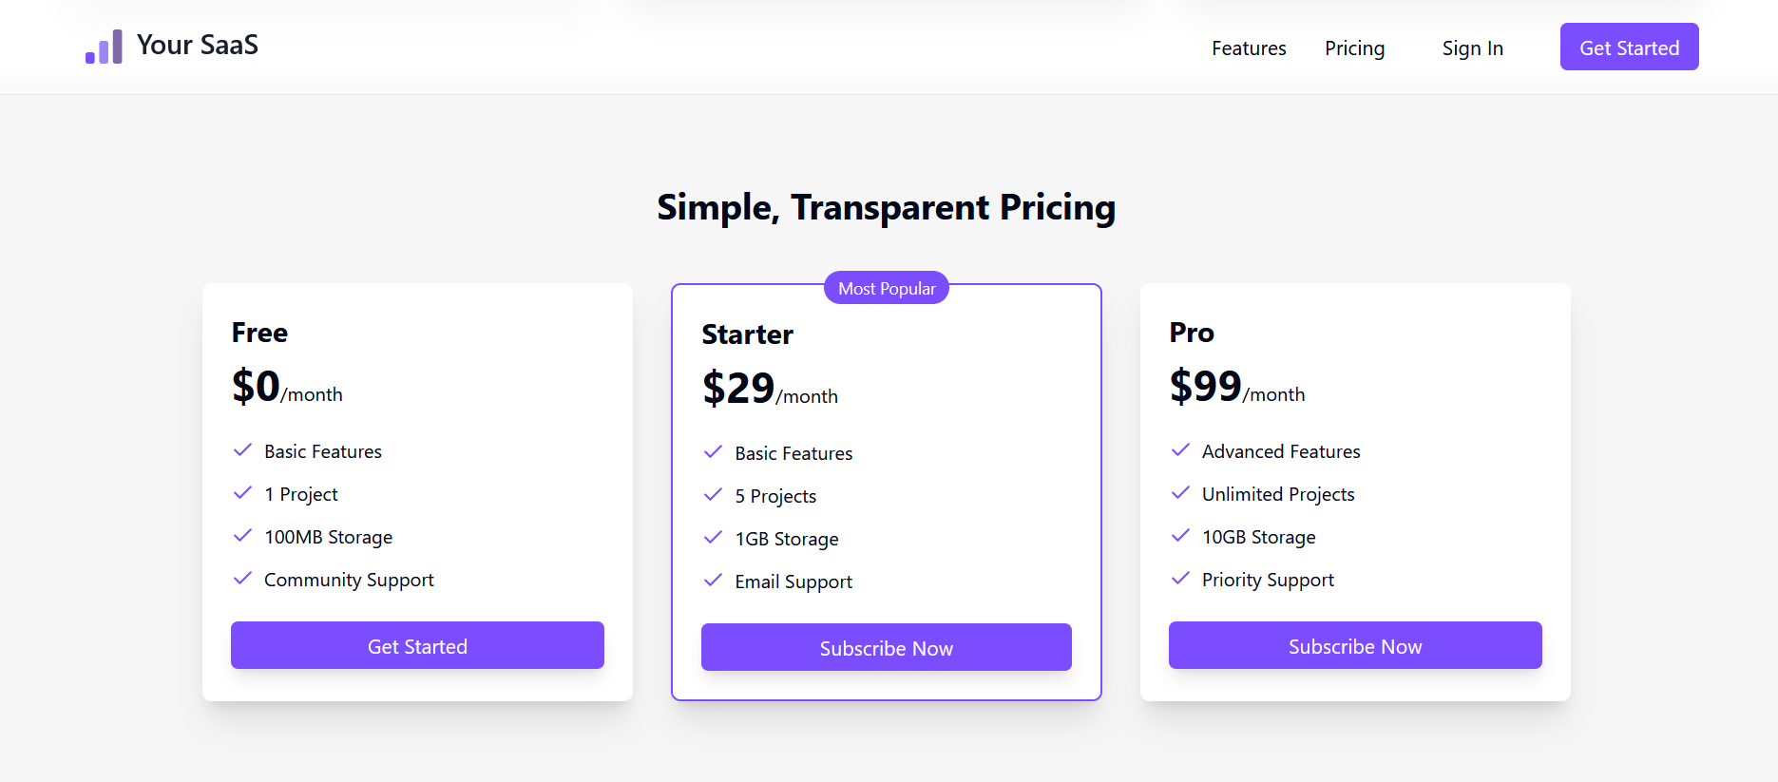This screenshot has width=1778, height=782.
Task: Click the checkmark beside 100MB Storage
Action: coord(242,535)
